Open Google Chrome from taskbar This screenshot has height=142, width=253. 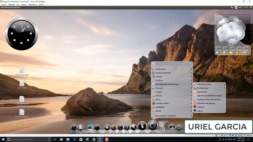[x=94, y=139]
